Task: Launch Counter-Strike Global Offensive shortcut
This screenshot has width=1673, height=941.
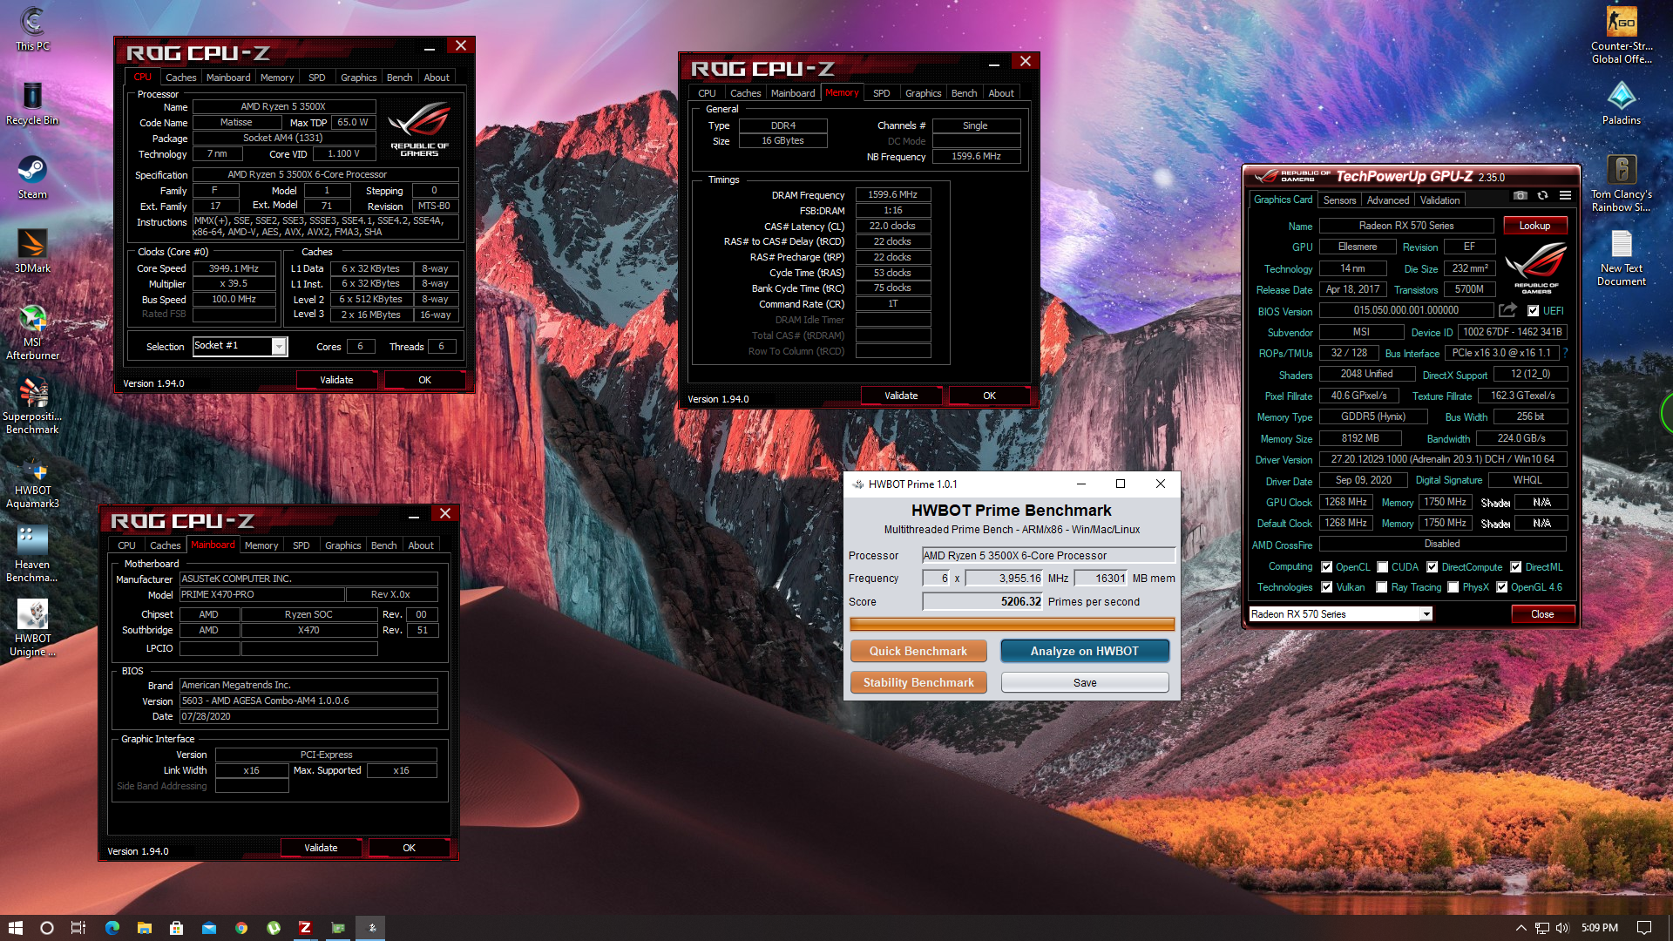Action: 1621,35
